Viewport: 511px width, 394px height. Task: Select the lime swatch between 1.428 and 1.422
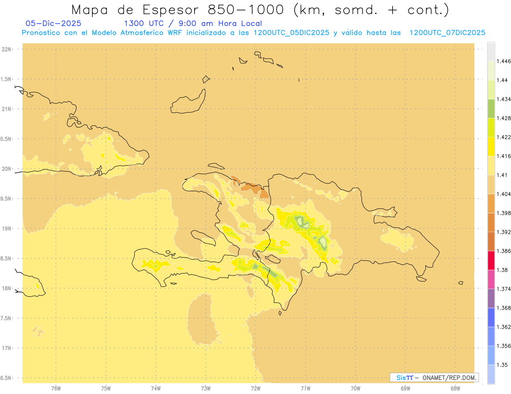point(491,128)
